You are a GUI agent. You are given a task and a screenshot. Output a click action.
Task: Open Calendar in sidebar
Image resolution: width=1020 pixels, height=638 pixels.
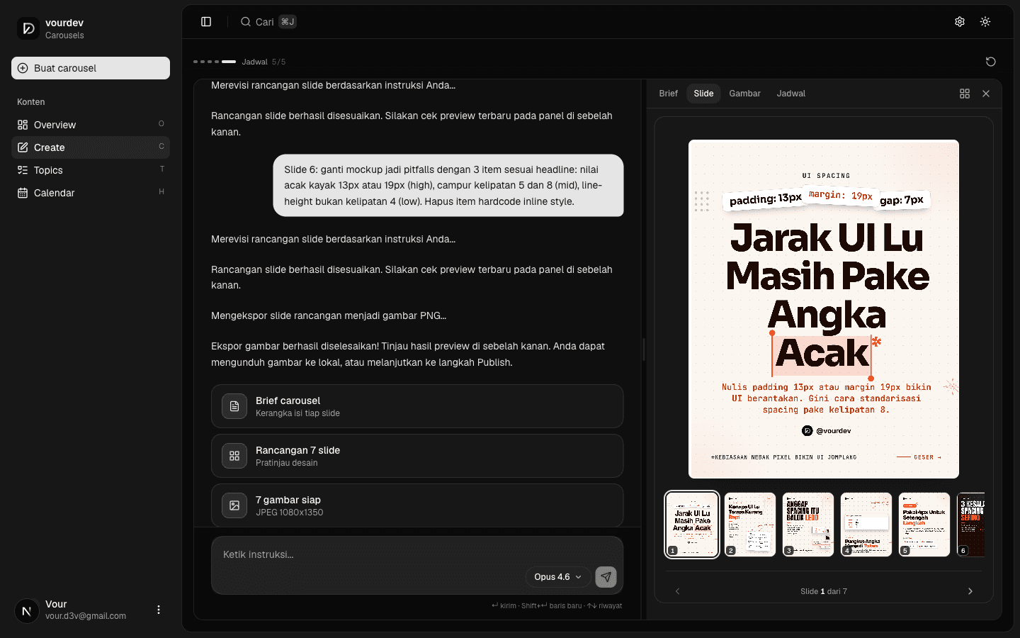coord(91,193)
